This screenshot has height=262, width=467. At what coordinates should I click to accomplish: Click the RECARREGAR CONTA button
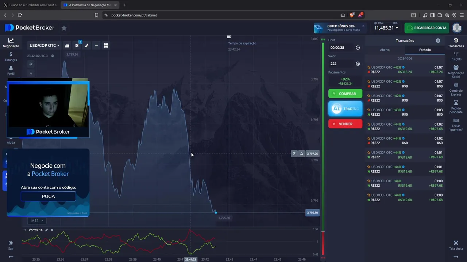(x=427, y=28)
